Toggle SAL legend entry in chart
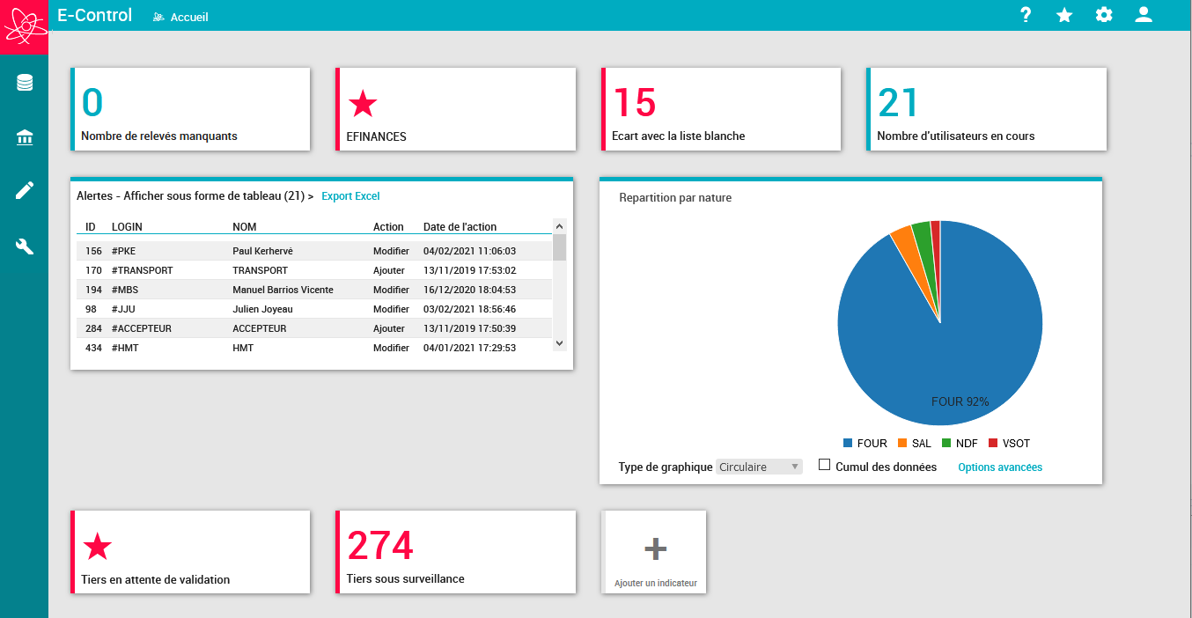The image size is (1192, 618). point(915,444)
